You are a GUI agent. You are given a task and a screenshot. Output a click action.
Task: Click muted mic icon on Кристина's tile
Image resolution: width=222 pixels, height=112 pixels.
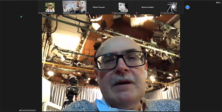(x=39, y=13)
